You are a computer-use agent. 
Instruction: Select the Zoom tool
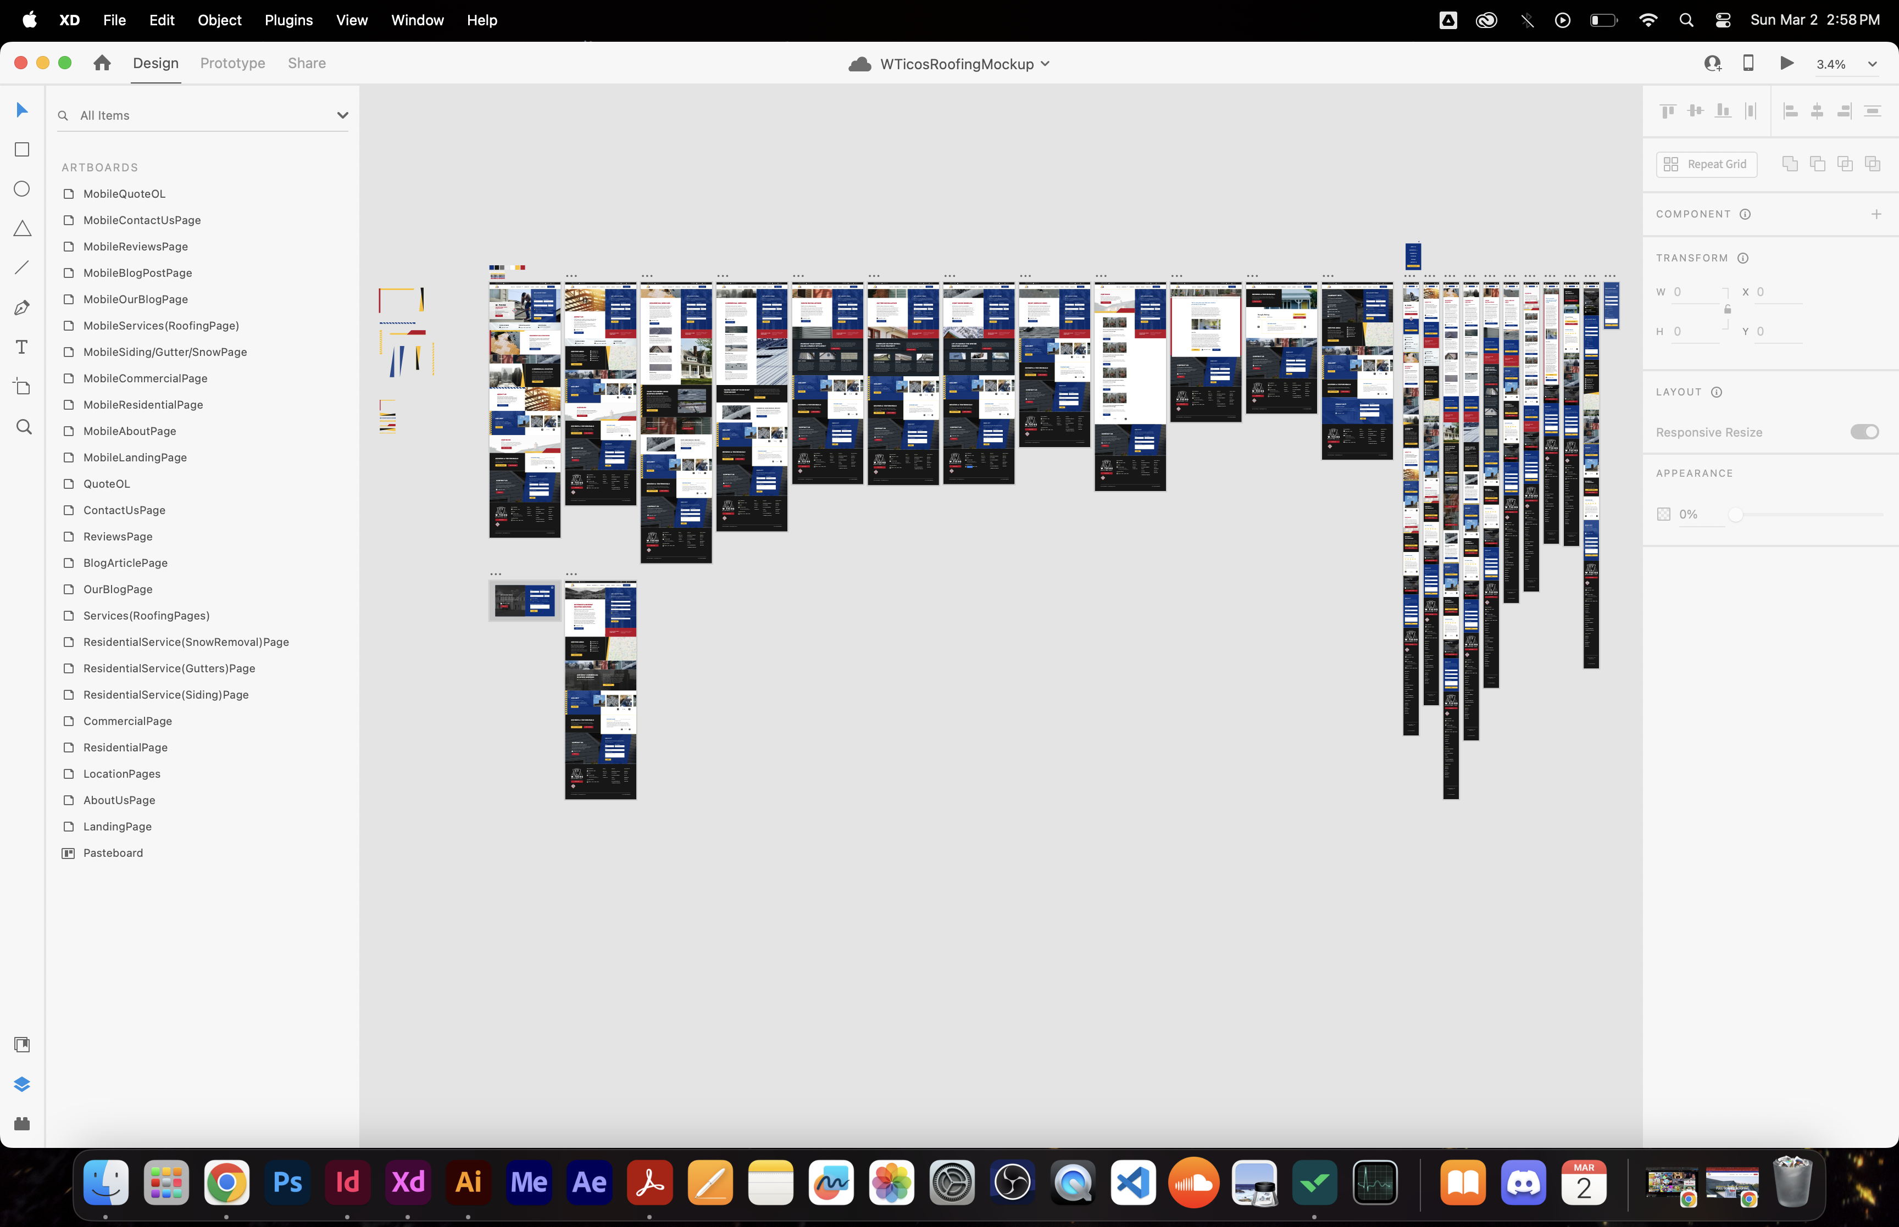(x=24, y=427)
